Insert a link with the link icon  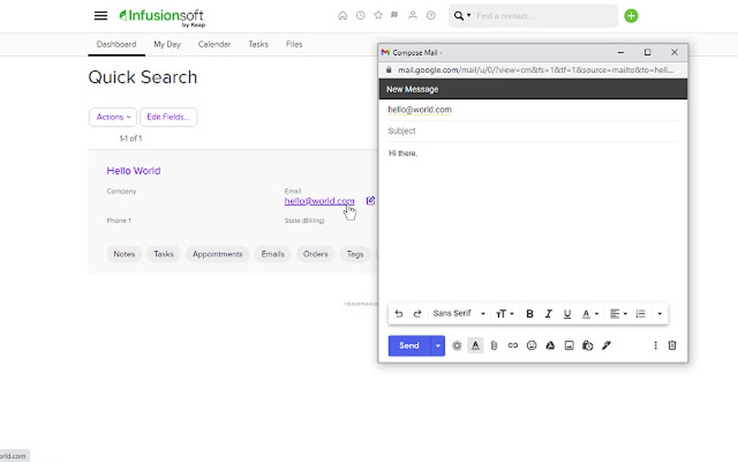tap(513, 345)
